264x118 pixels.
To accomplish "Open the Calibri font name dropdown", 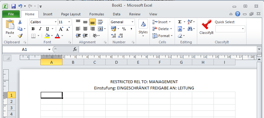I will (56, 22).
